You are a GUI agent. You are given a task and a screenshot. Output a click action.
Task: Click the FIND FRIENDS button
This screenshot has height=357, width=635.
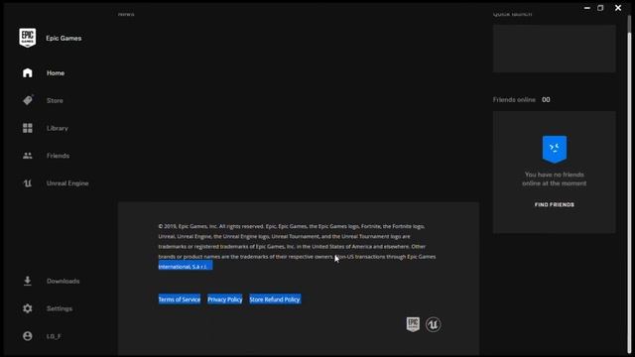coord(554,205)
